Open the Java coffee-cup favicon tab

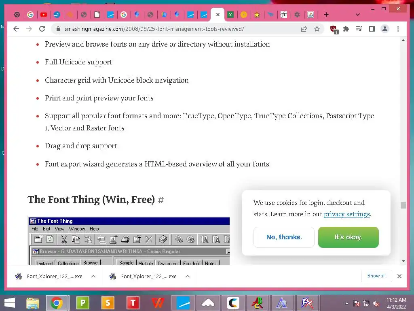pyautogui.click(x=310, y=15)
